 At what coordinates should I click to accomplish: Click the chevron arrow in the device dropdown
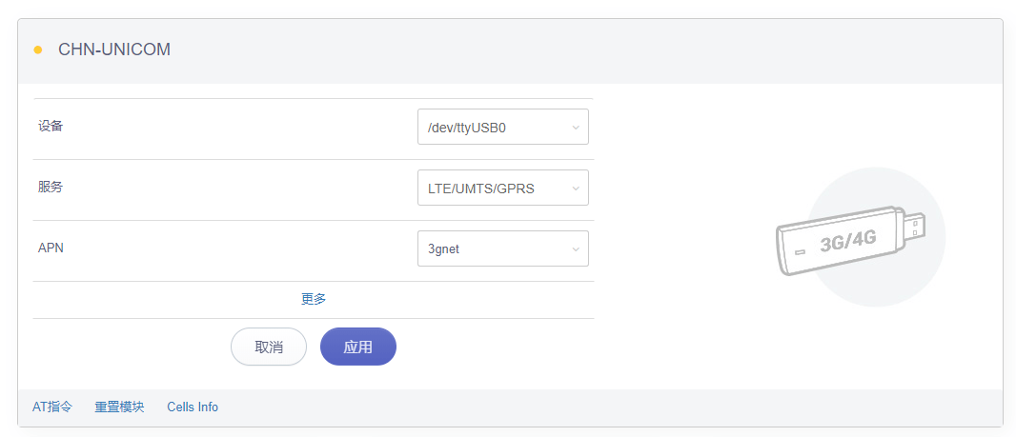tap(576, 128)
